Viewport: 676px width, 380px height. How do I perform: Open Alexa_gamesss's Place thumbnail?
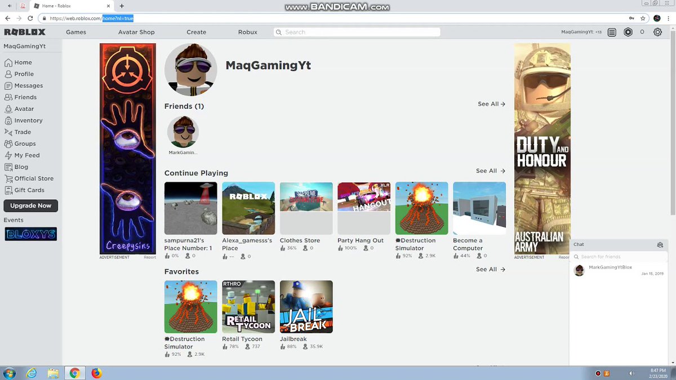(248, 208)
